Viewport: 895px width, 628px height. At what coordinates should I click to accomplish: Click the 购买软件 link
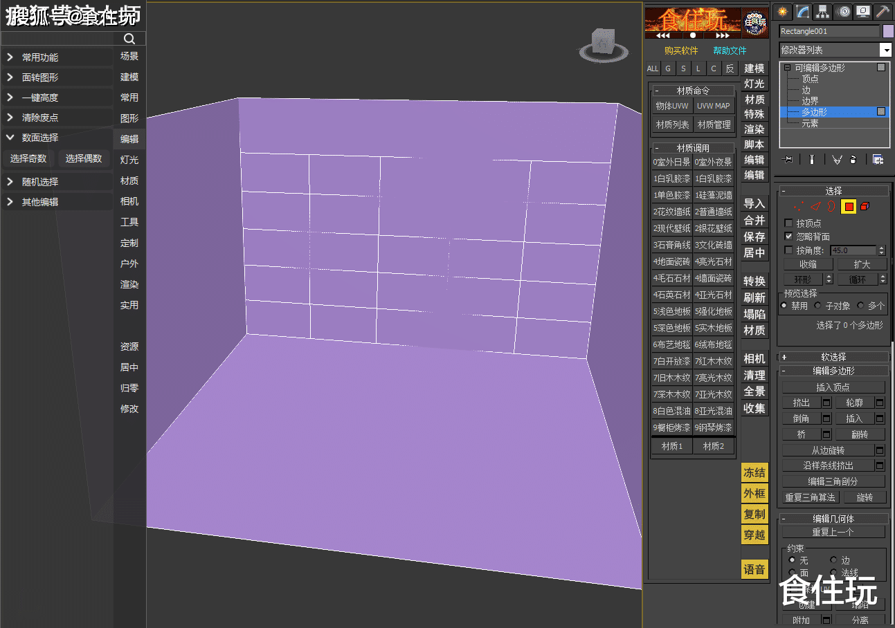[x=681, y=50]
